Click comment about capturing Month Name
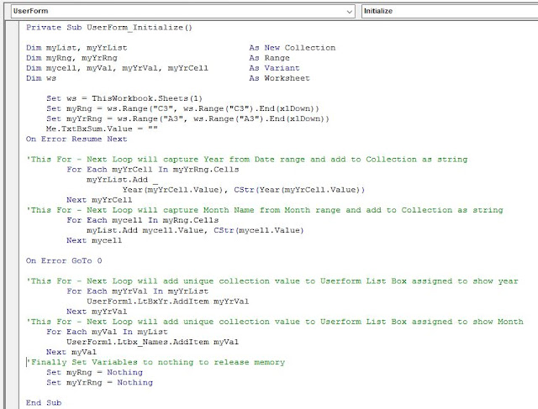Viewport: 538px width, 409px height. coord(265,210)
